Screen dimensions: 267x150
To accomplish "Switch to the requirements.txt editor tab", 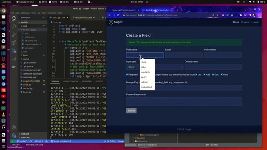I will click(83, 17).
